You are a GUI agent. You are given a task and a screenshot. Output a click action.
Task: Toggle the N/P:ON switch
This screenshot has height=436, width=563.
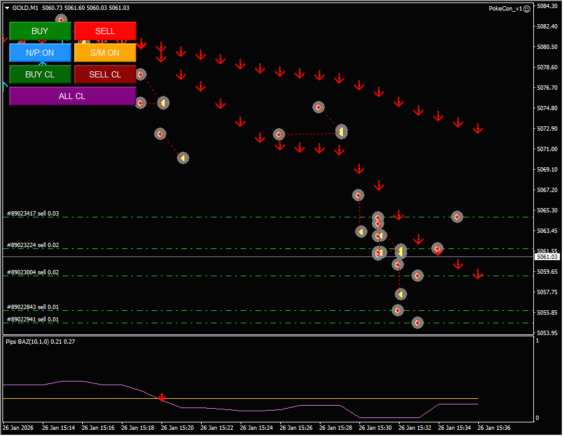tap(40, 53)
